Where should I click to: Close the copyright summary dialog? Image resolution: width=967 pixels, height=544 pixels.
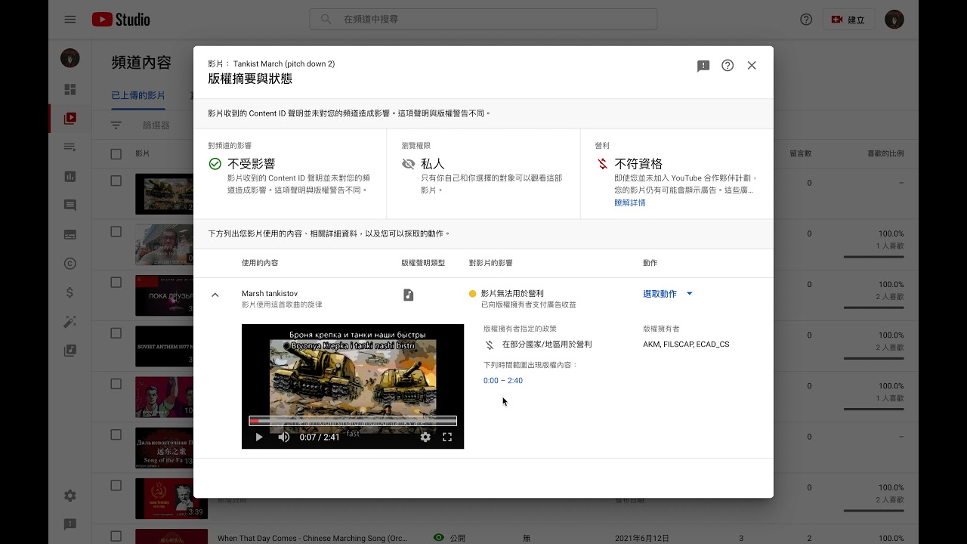[x=752, y=66]
